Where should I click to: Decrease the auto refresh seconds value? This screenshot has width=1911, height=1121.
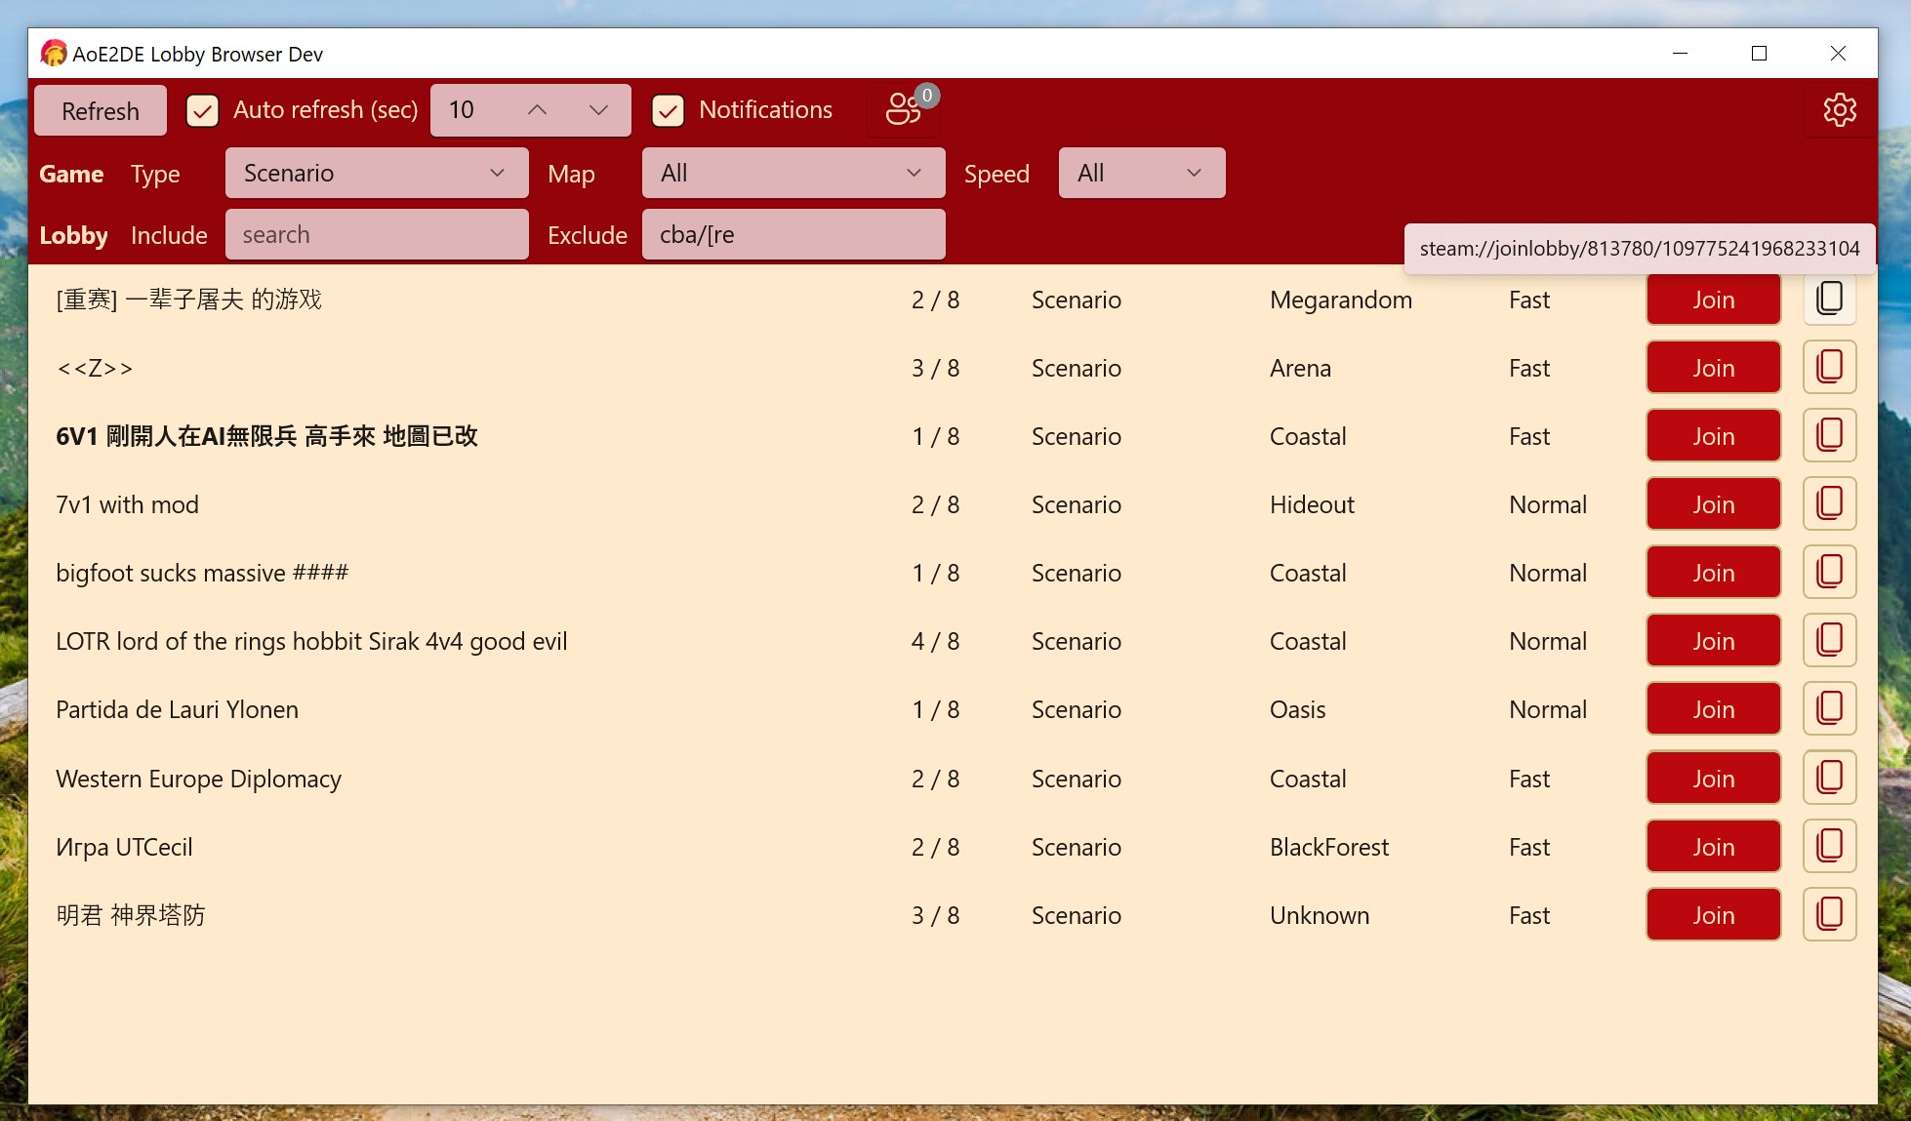click(x=598, y=110)
